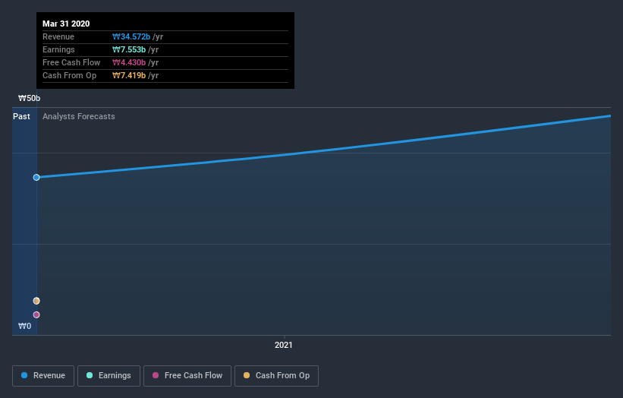Viewport: 623px width, 398px height.
Task: Click the Analysts Forecasts label
Action: click(x=79, y=116)
